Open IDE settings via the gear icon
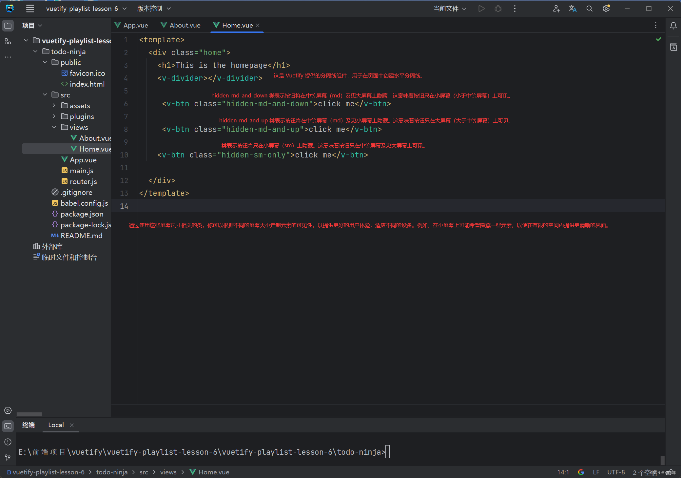The height and width of the screenshot is (478, 681). point(606,9)
